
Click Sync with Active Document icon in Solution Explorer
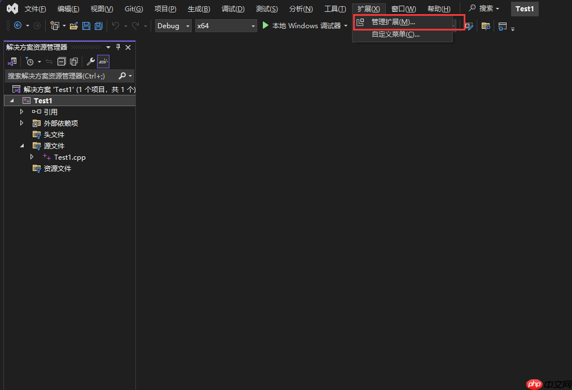[x=48, y=62]
